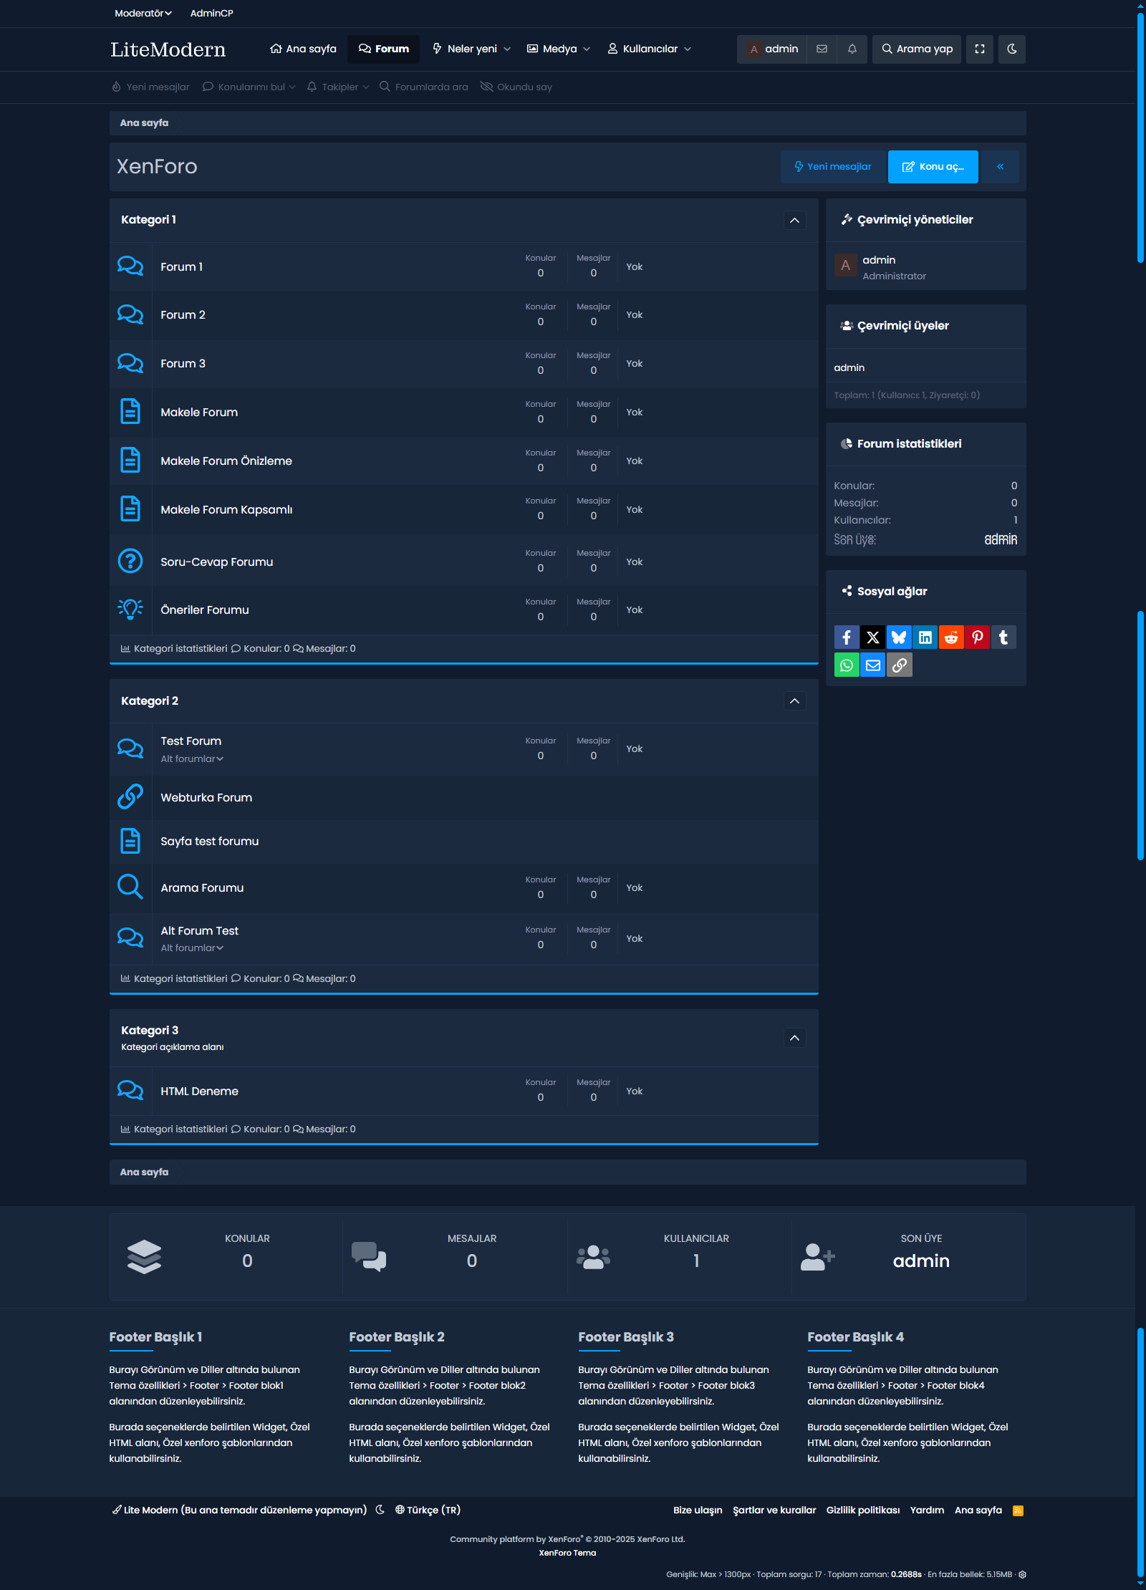Click the RSS feed icon in footer

click(1017, 1510)
